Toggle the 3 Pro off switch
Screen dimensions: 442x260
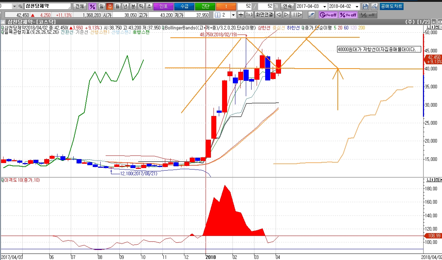click(328, 15)
